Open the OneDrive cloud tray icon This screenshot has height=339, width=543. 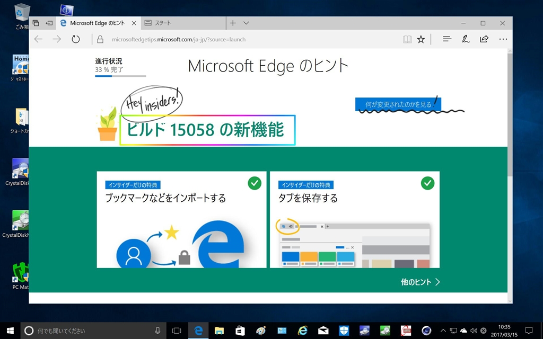coord(463,331)
